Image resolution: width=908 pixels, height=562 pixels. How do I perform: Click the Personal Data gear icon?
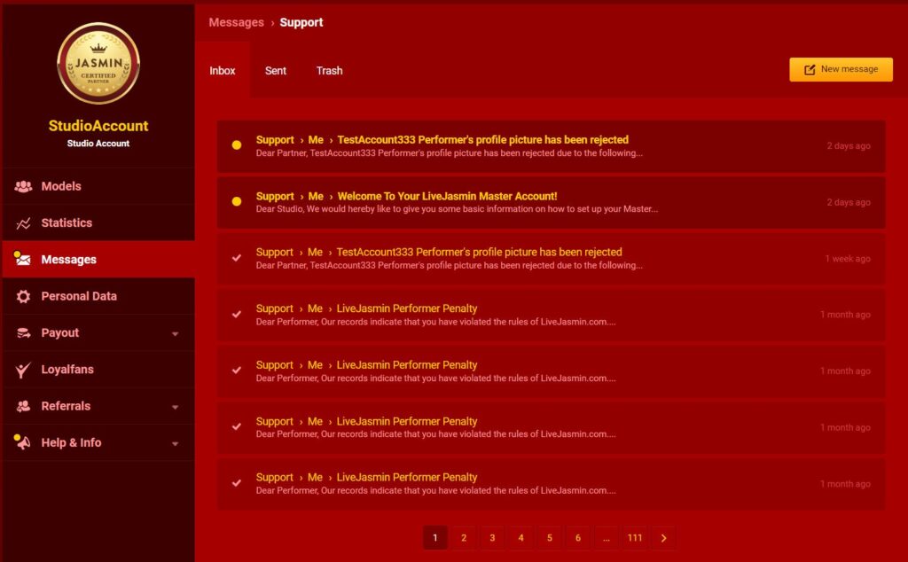pyautogui.click(x=23, y=296)
